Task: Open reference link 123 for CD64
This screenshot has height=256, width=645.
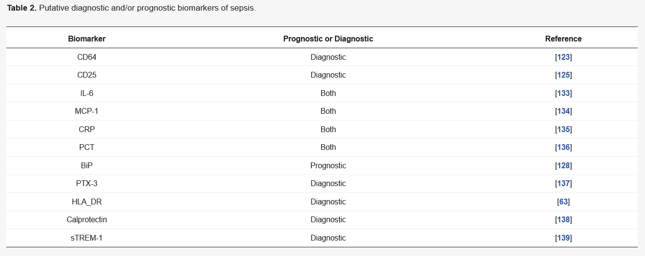Action: pyautogui.click(x=563, y=57)
